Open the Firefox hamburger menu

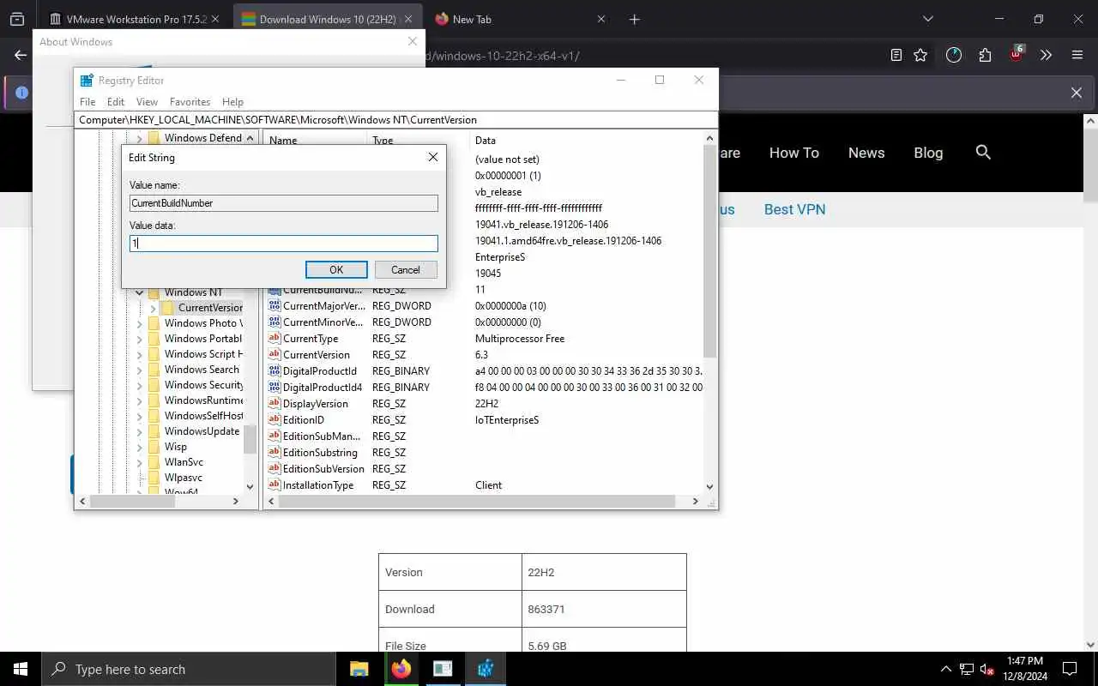click(1077, 55)
